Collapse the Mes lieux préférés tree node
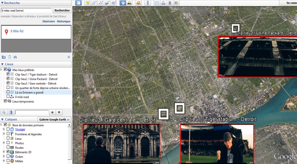Screen dimensions: 297x164 point(1,70)
